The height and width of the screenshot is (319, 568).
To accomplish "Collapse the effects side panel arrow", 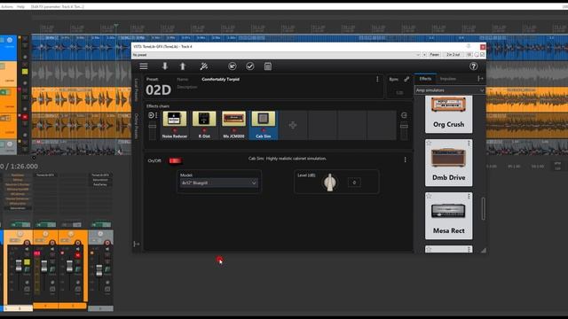I will click(x=480, y=79).
